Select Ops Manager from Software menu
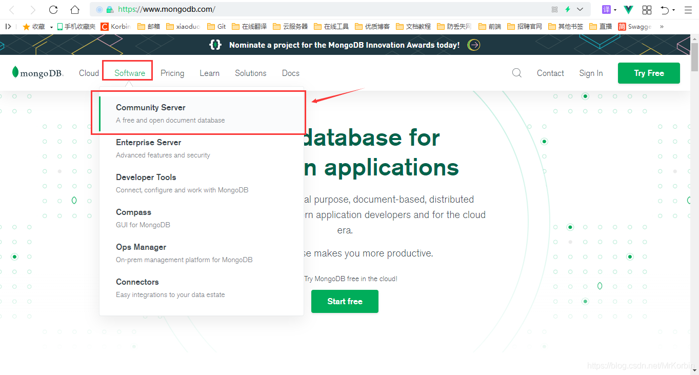The width and height of the screenshot is (699, 375). click(x=202, y=253)
